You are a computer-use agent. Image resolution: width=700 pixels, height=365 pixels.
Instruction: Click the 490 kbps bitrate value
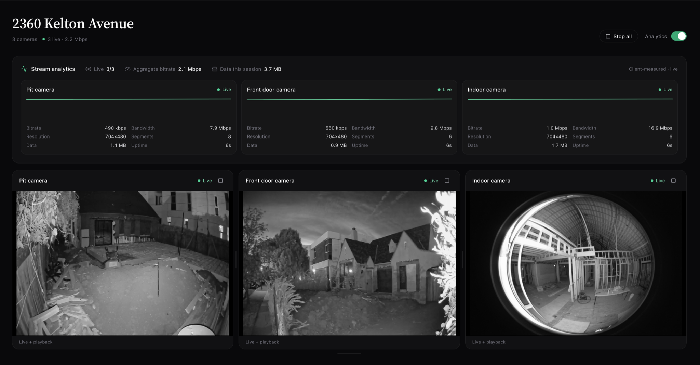pos(115,128)
